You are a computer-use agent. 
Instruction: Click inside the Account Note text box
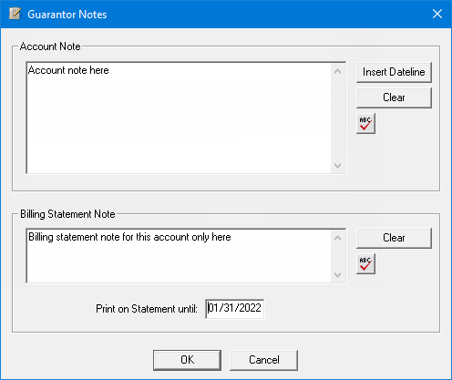tap(179, 118)
